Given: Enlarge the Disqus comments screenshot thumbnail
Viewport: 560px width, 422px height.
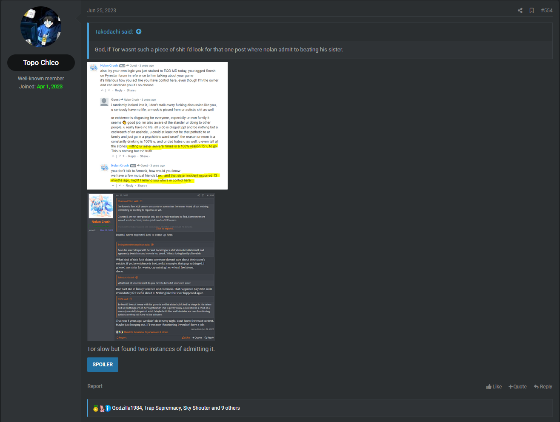Looking at the screenshot, I should tap(157, 126).
